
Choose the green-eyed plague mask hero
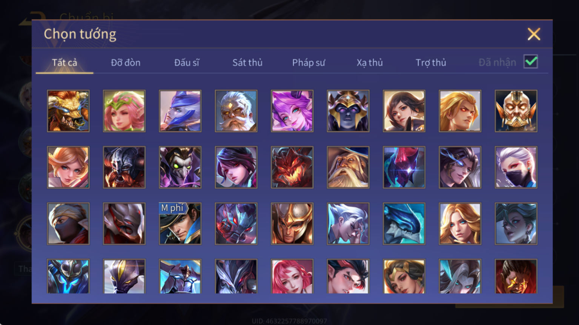coord(180,167)
